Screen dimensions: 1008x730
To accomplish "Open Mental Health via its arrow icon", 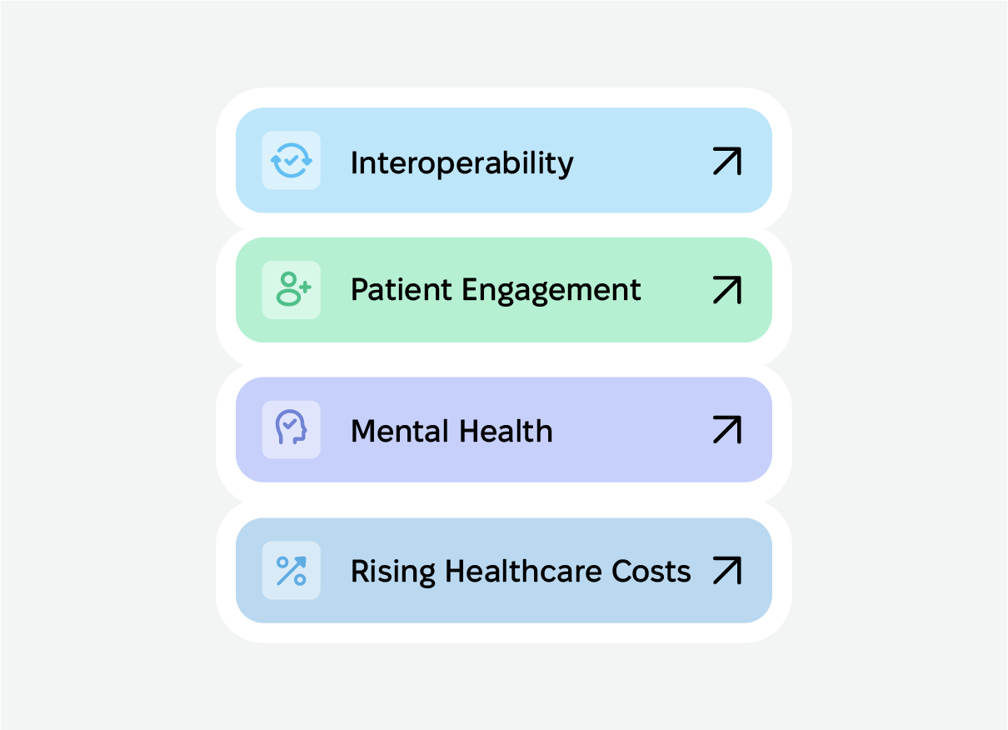I will click(726, 430).
